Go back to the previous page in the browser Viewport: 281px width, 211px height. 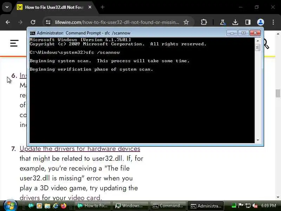tap(8, 22)
